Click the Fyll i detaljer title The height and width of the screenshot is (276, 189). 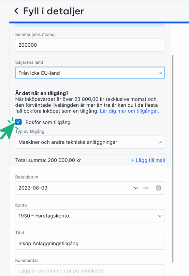tap(54, 11)
